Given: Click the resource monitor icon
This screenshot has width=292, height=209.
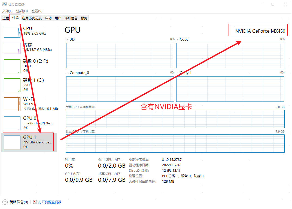Looking at the screenshot, I should 35,202.
